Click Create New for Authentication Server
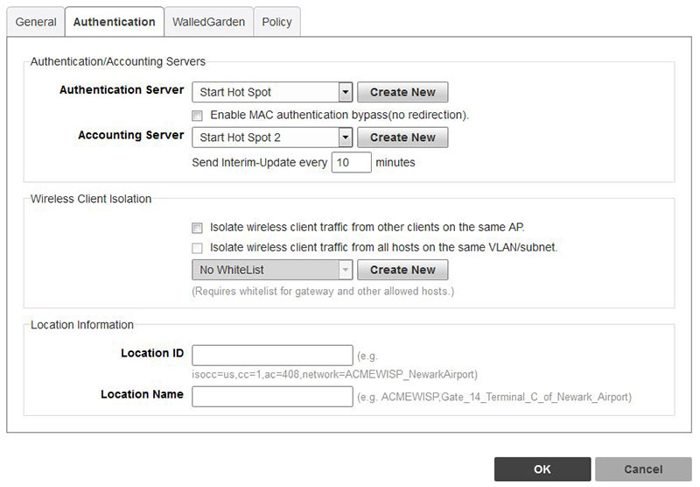 pos(402,92)
